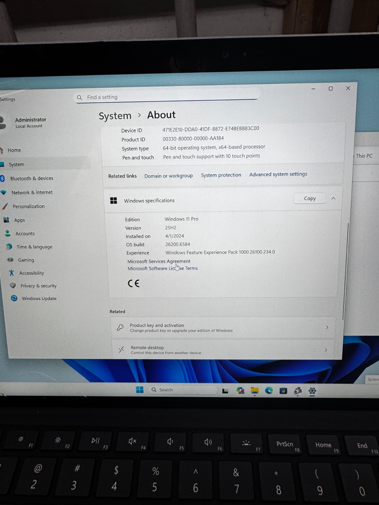The width and height of the screenshot is (379, 505).
Task: Select the Product ID value 00330-80000-00000-AA184
Action: [x=193, y=138]
